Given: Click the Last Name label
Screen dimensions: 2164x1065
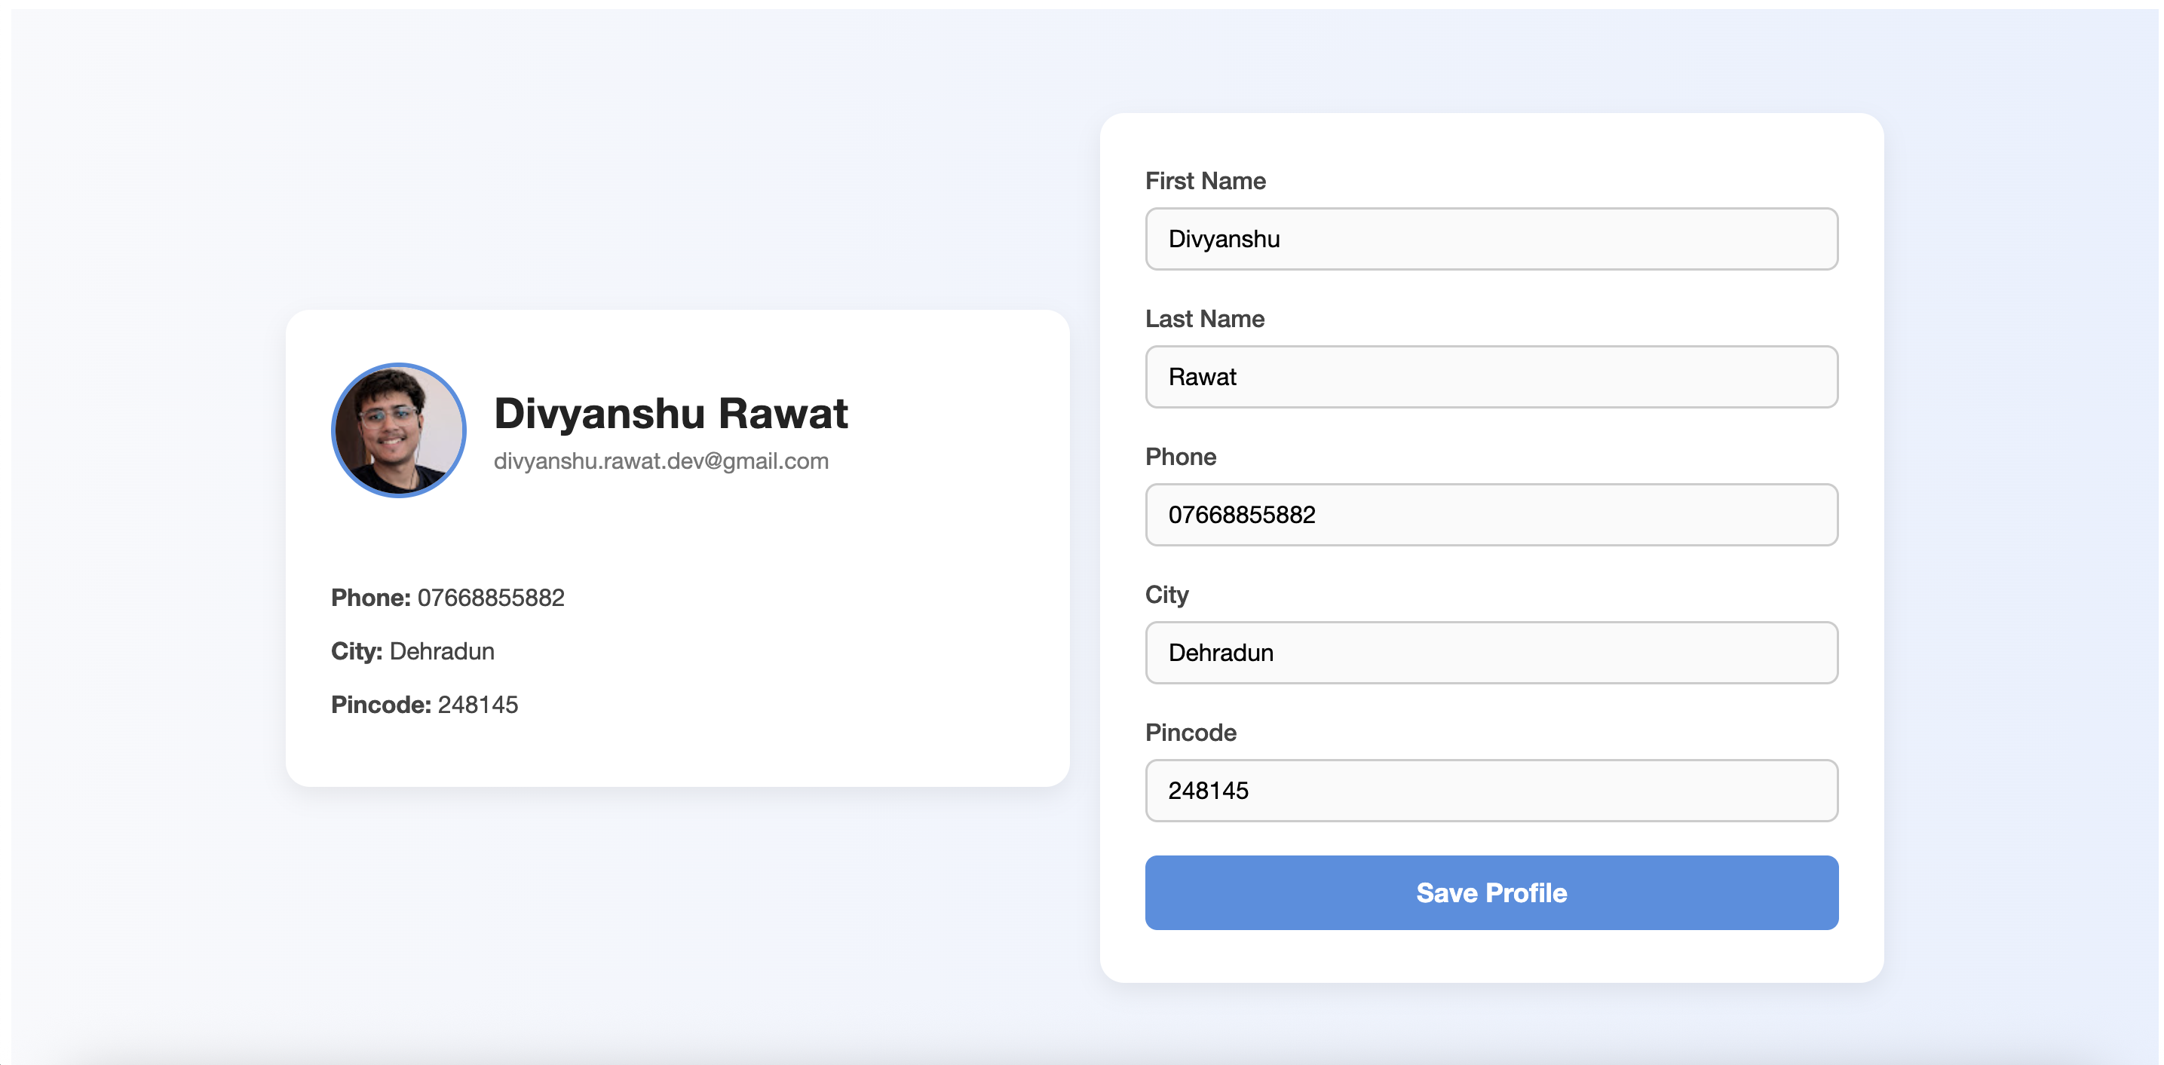Looking at the screenshot, I should click(1204, 318).
